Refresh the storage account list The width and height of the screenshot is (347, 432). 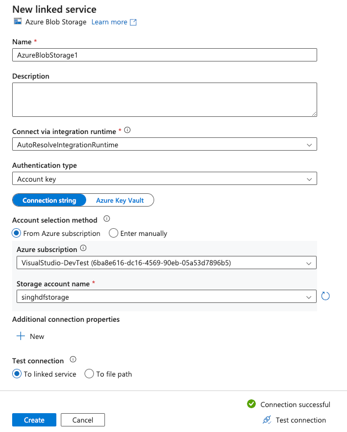[x=325, y=296]
